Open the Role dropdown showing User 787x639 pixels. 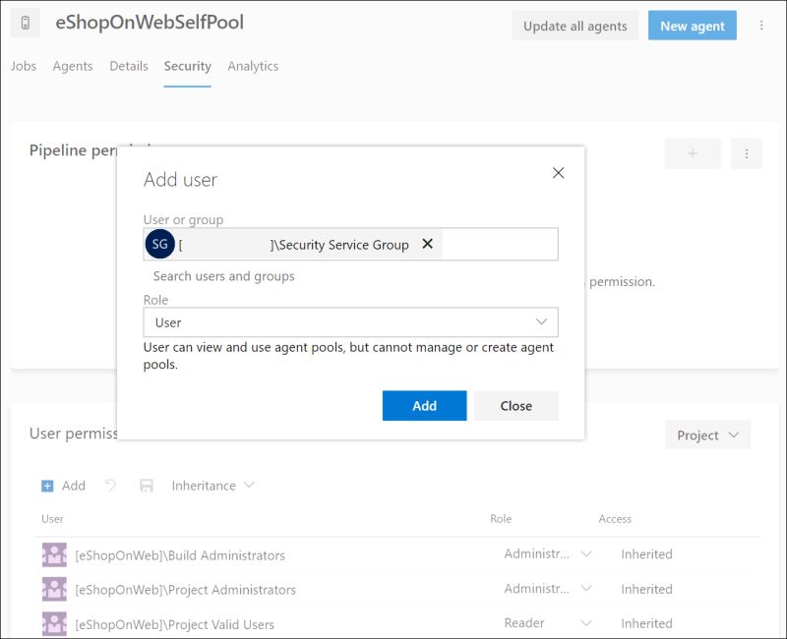coord(349,321)
